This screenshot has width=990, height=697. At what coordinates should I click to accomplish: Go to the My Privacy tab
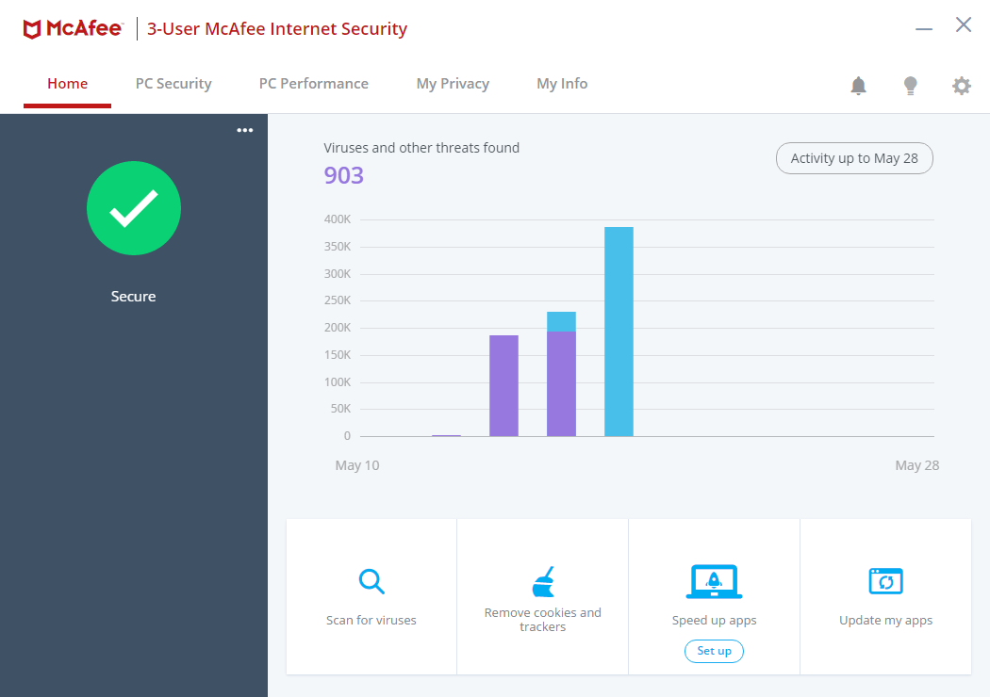[x=453, y=84]
